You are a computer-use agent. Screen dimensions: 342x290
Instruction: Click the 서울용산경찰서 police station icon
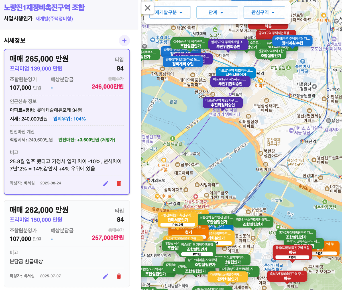tap(314, 86)
